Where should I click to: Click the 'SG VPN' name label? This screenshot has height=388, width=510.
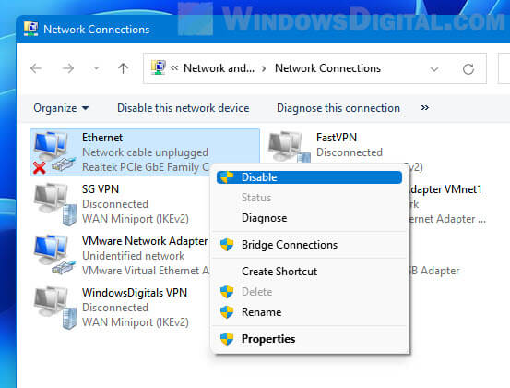(101, 189)
